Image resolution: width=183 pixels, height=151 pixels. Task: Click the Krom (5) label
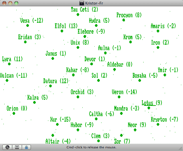132,37
